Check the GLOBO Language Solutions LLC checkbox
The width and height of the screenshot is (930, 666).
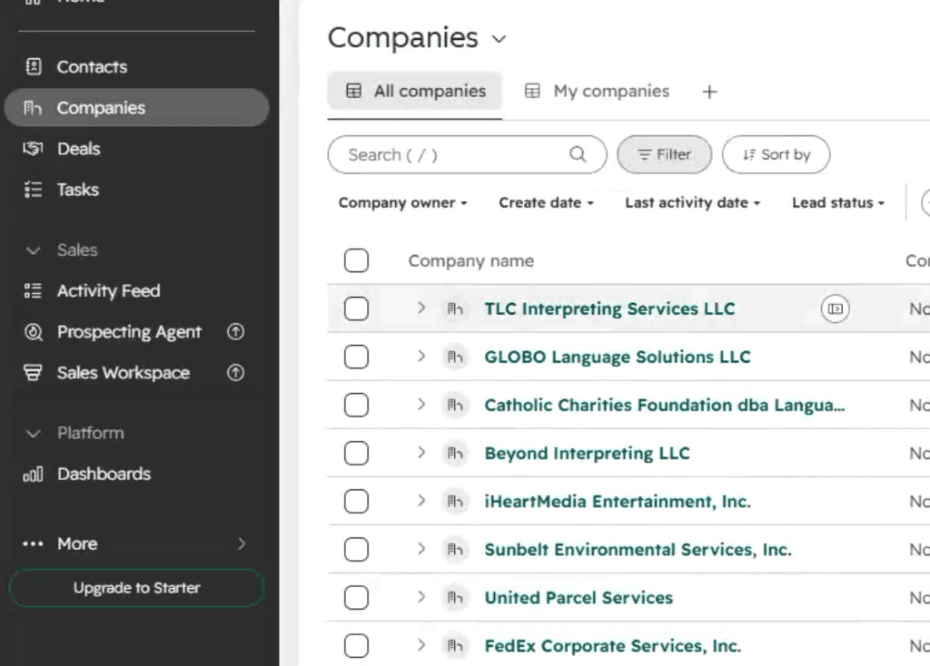click(x=356, y=357)
